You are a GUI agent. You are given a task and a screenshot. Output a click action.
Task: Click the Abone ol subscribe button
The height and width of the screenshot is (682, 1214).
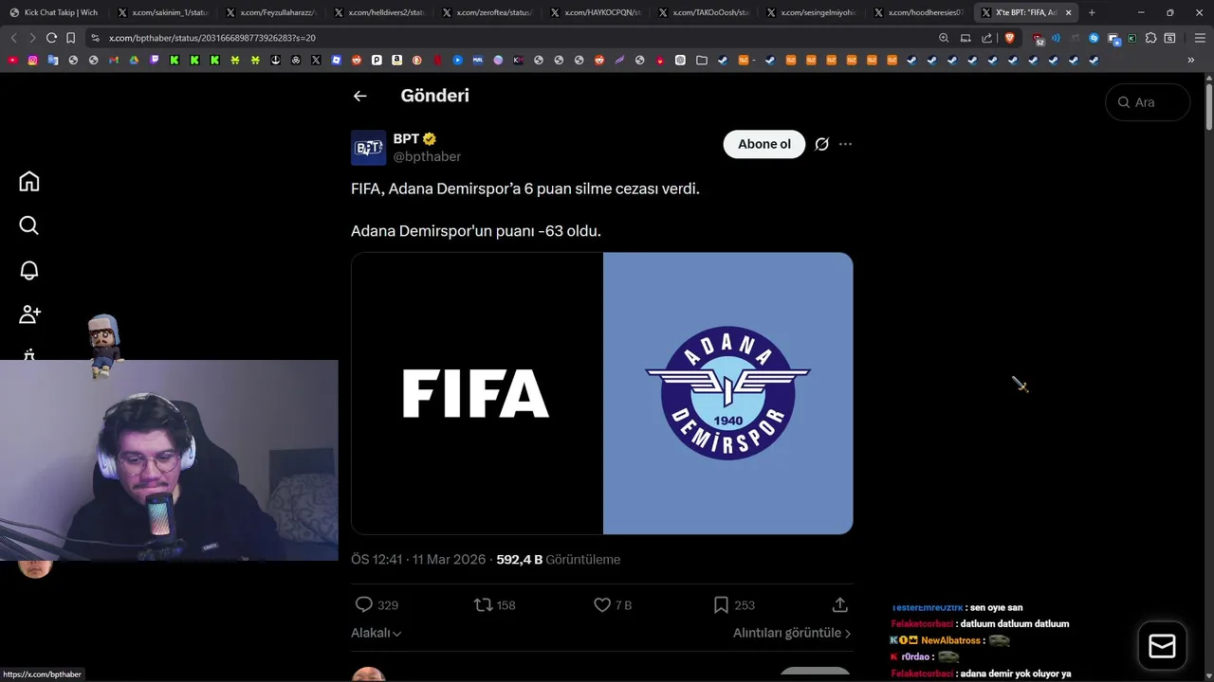(x=764, y=144)
